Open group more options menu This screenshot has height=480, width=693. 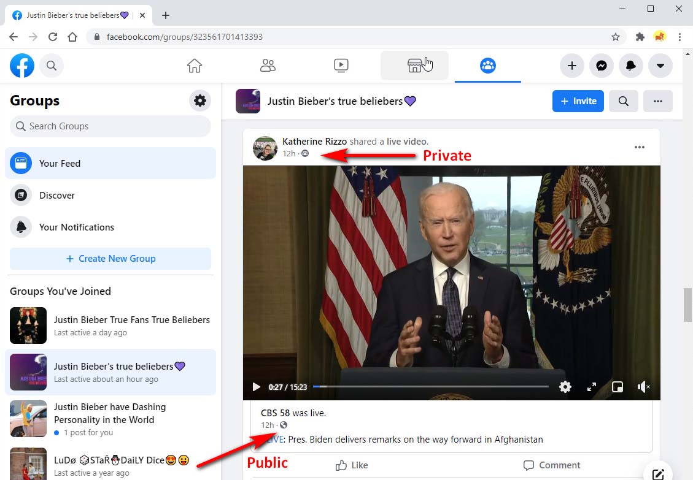[x=658, y=101]
